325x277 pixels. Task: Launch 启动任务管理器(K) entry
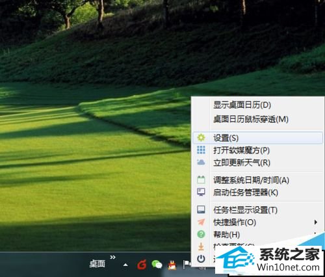point(257,192)
